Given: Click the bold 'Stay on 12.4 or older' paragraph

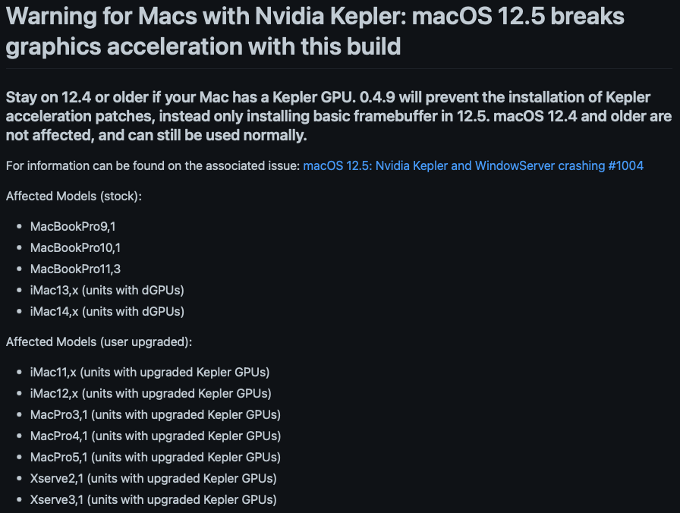Looking at the screenshot, I should tap(338, 116).
